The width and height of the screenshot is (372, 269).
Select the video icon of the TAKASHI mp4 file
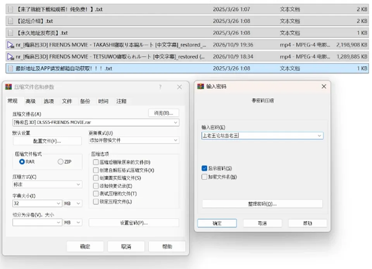coord(11,45)
